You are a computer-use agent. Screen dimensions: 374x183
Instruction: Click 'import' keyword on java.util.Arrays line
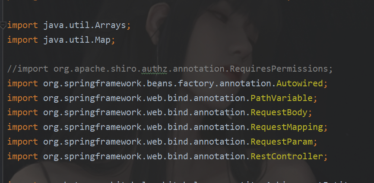click(x=22, y=25)
